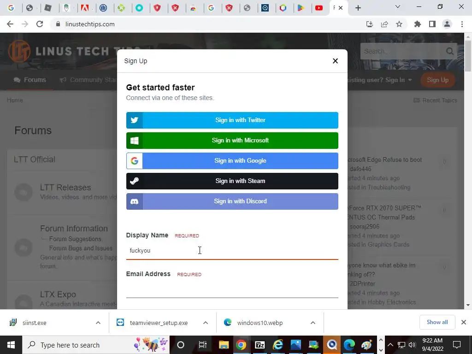
Task: Click into the Email Address field
Action: [232, 289]
